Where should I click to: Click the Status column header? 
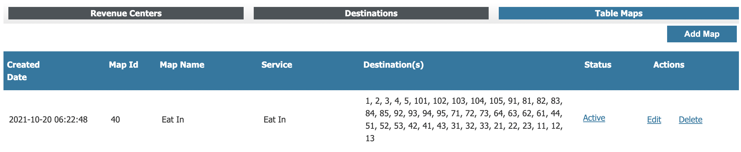tap(598, 65)
